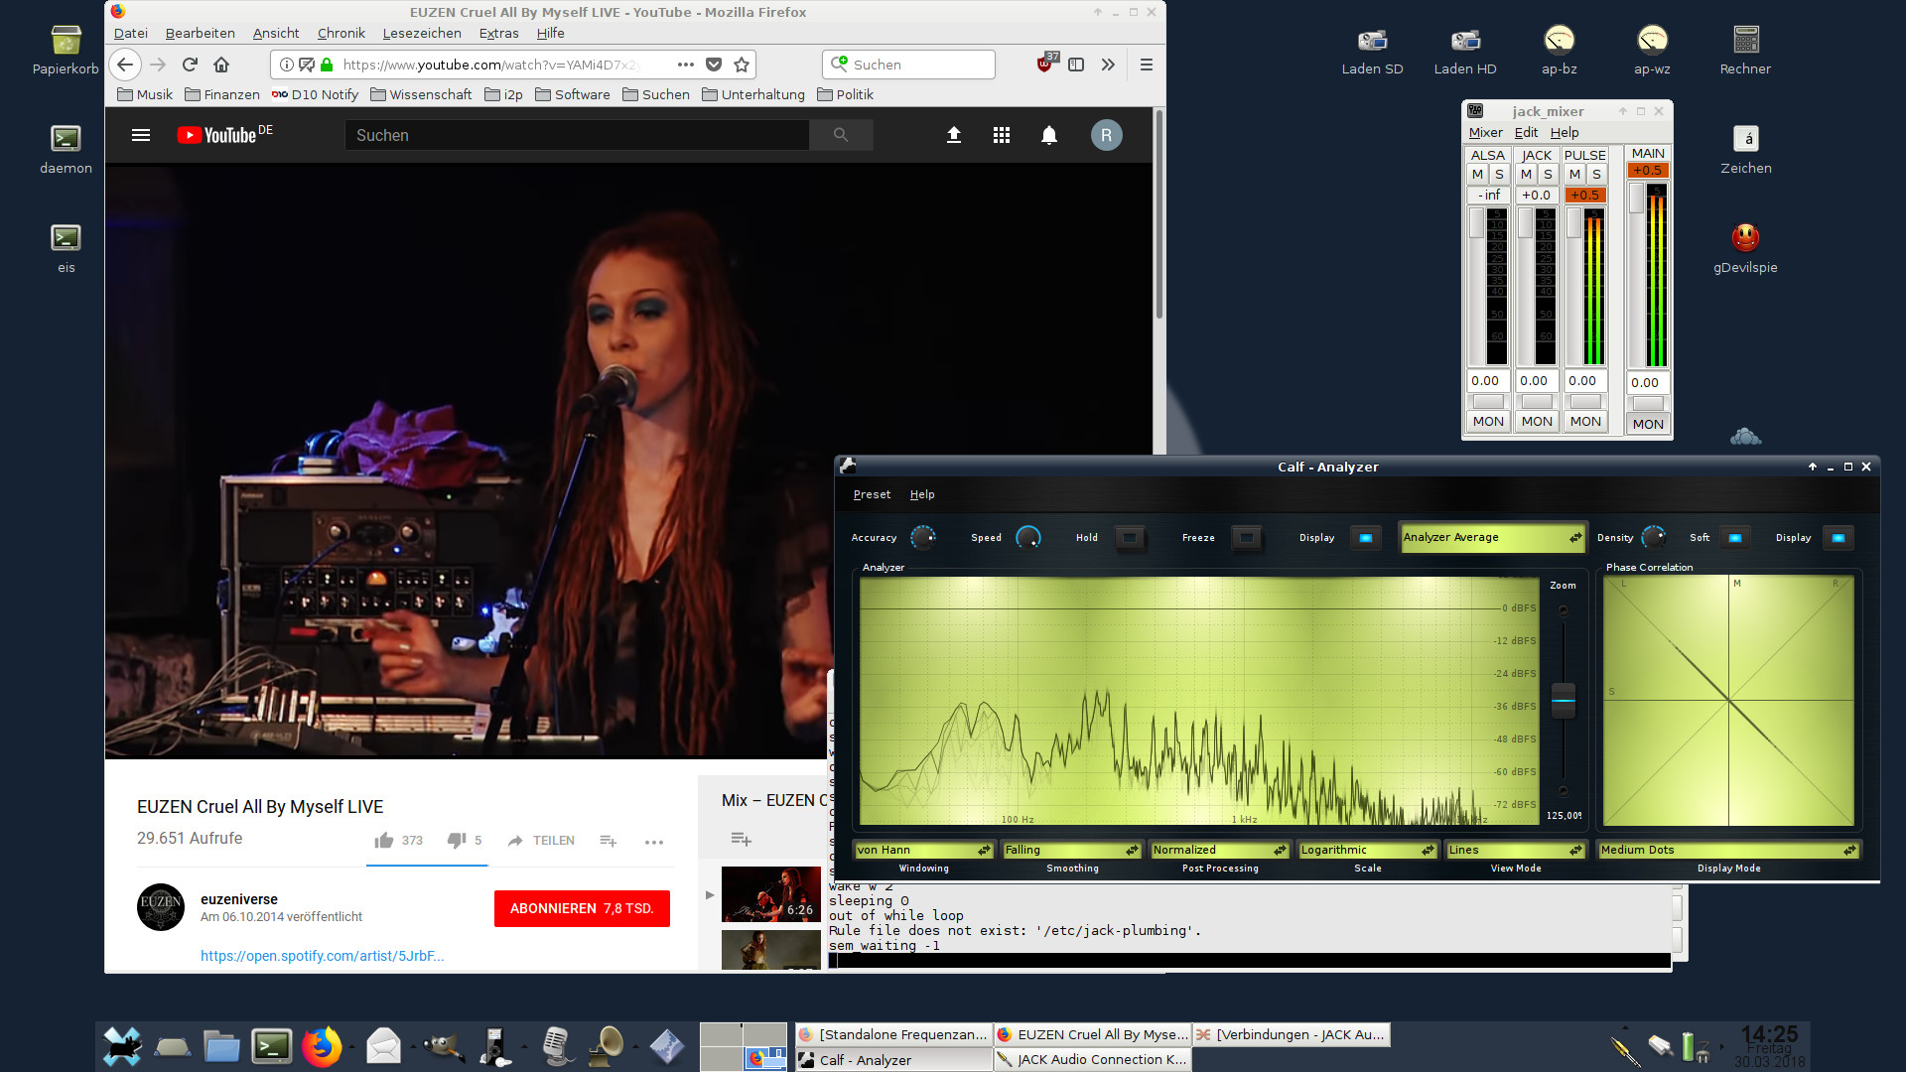The height and width of the screenshot is (1072, 1906).
Task: Open the Spotify artist link
Action: (322, 956)
